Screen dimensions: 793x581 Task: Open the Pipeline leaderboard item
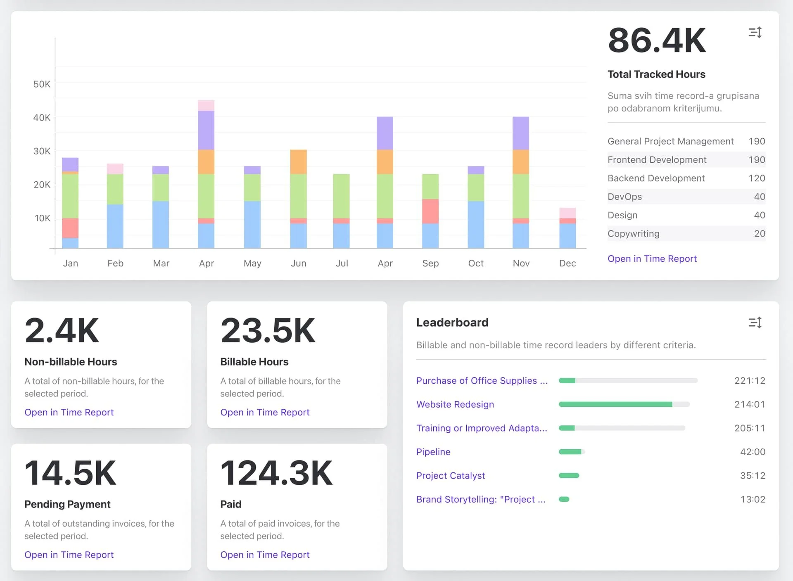(x=433, y=452)
